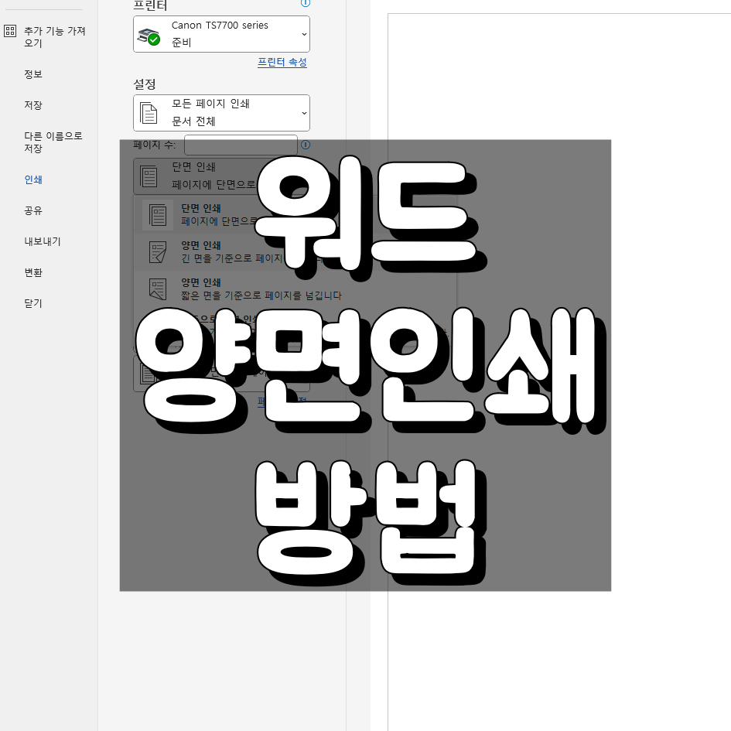This screenshot has width=731, height=731.
Task: Click the 모든 페이지 인쇄 document icon
Action: pos(149,112)
